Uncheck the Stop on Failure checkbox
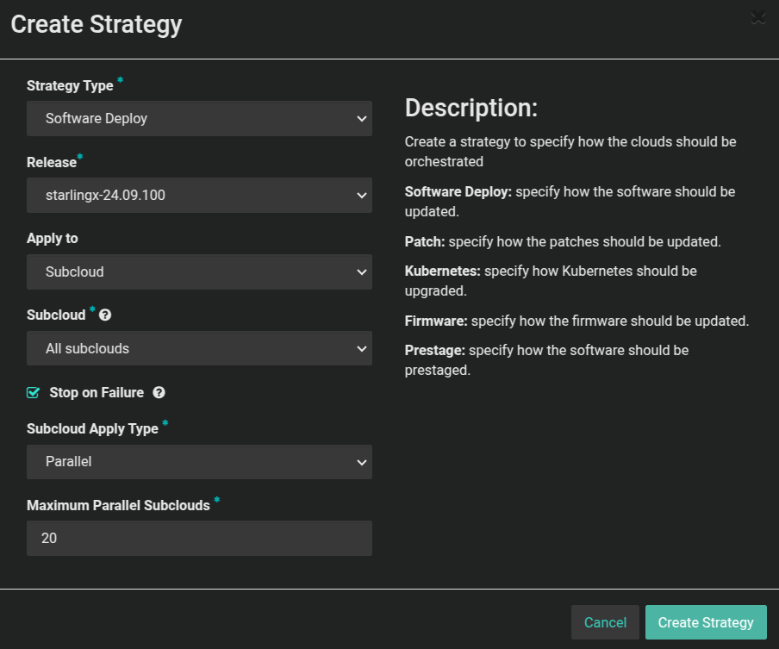Image resolution: width=779 pixels, height=649 pixels. [33, 392]
